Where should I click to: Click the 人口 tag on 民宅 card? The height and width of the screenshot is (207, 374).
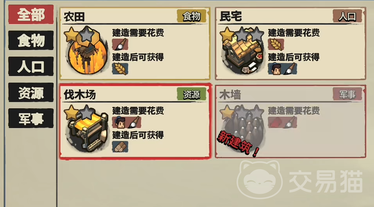[347, 16]
